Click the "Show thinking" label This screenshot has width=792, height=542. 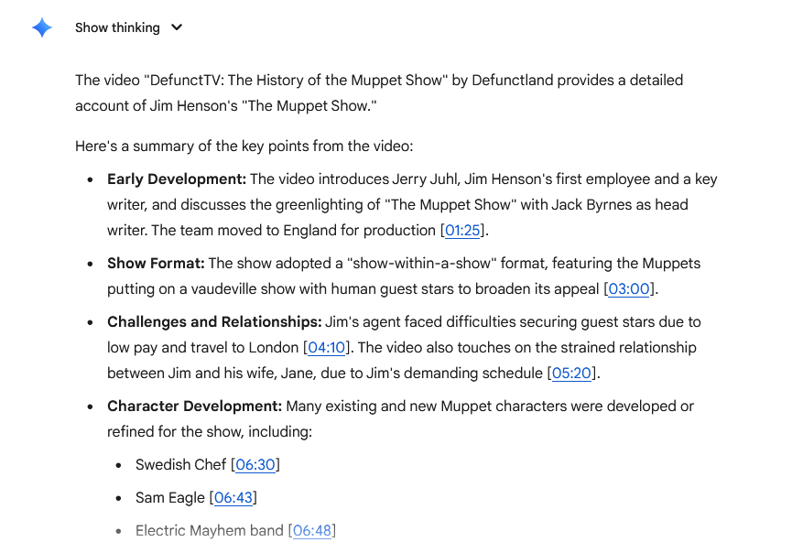point(117,27)
